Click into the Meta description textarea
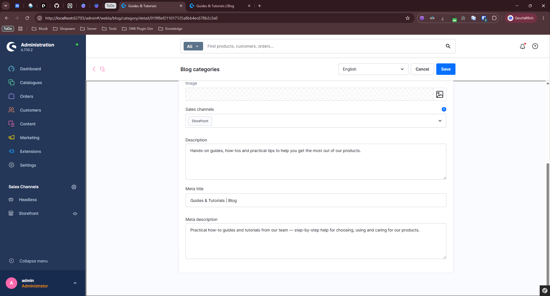The height and width of the screenshot is (296, 550). pyautogui.click(x=316, y=241)
